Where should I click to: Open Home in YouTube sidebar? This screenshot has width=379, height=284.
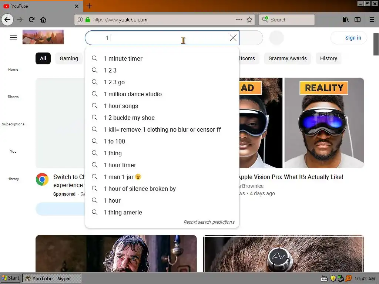click(13, 69)
